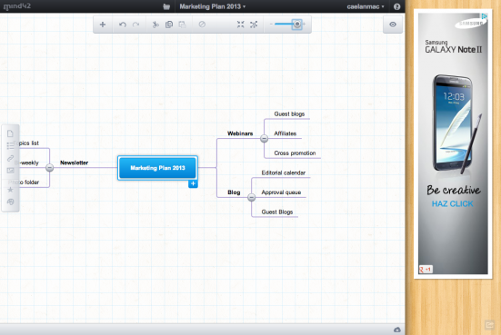Image resolution: width=501 pixels, height=335 pixels.
Task: Click the cloud sync icon in status bar
Action: coord(397,330)
